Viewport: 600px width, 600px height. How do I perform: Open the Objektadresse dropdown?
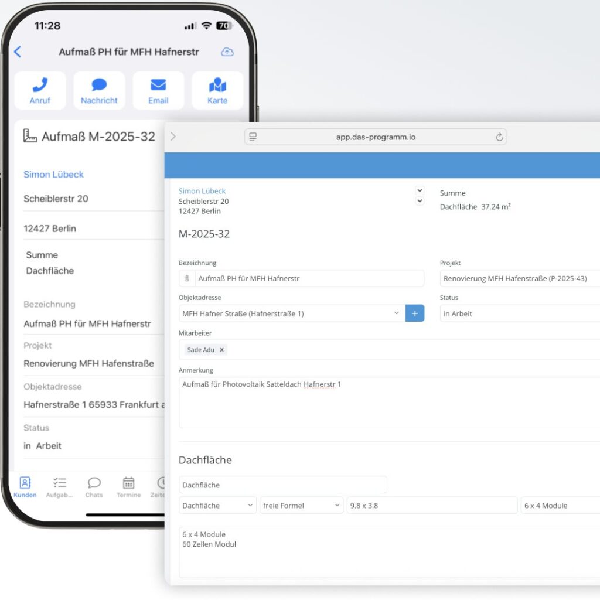pyautogui.click(x=396, y=313)
